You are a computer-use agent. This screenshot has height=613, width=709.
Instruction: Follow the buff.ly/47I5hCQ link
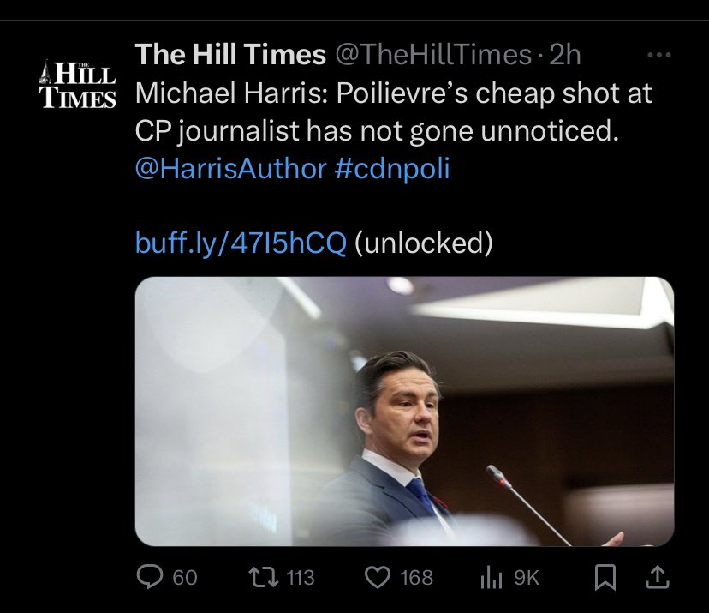[241, 243]
